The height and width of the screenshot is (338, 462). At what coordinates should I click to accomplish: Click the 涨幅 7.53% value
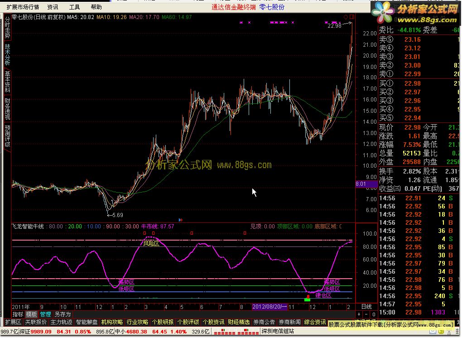[412, 145]
